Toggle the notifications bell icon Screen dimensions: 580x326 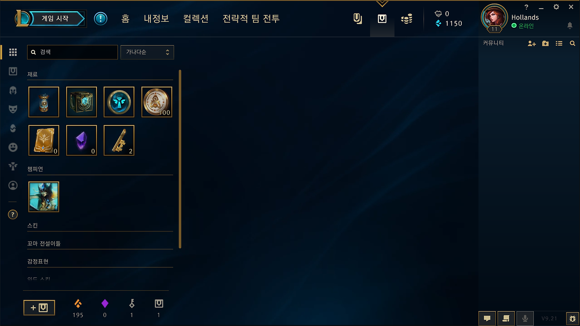(570, 26)
